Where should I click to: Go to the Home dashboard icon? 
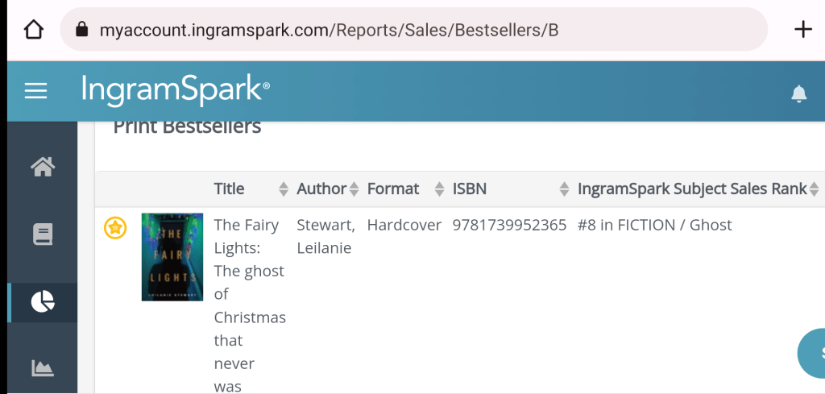(42, 167)
